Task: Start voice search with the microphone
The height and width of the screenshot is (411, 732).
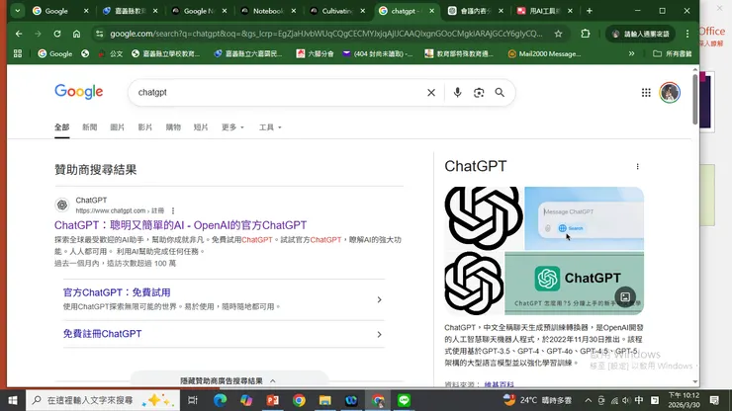Action: [x=457, y=92]
